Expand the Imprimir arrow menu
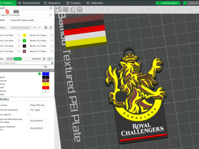199x149 pixels. (x=185, y=3)
